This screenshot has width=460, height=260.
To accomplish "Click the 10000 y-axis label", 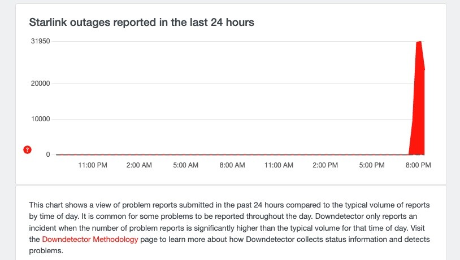I will (40, 119).
